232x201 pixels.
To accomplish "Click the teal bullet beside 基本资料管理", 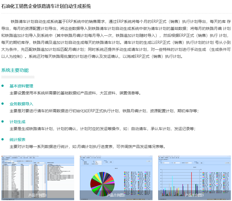I will click(x=3, y=86).
